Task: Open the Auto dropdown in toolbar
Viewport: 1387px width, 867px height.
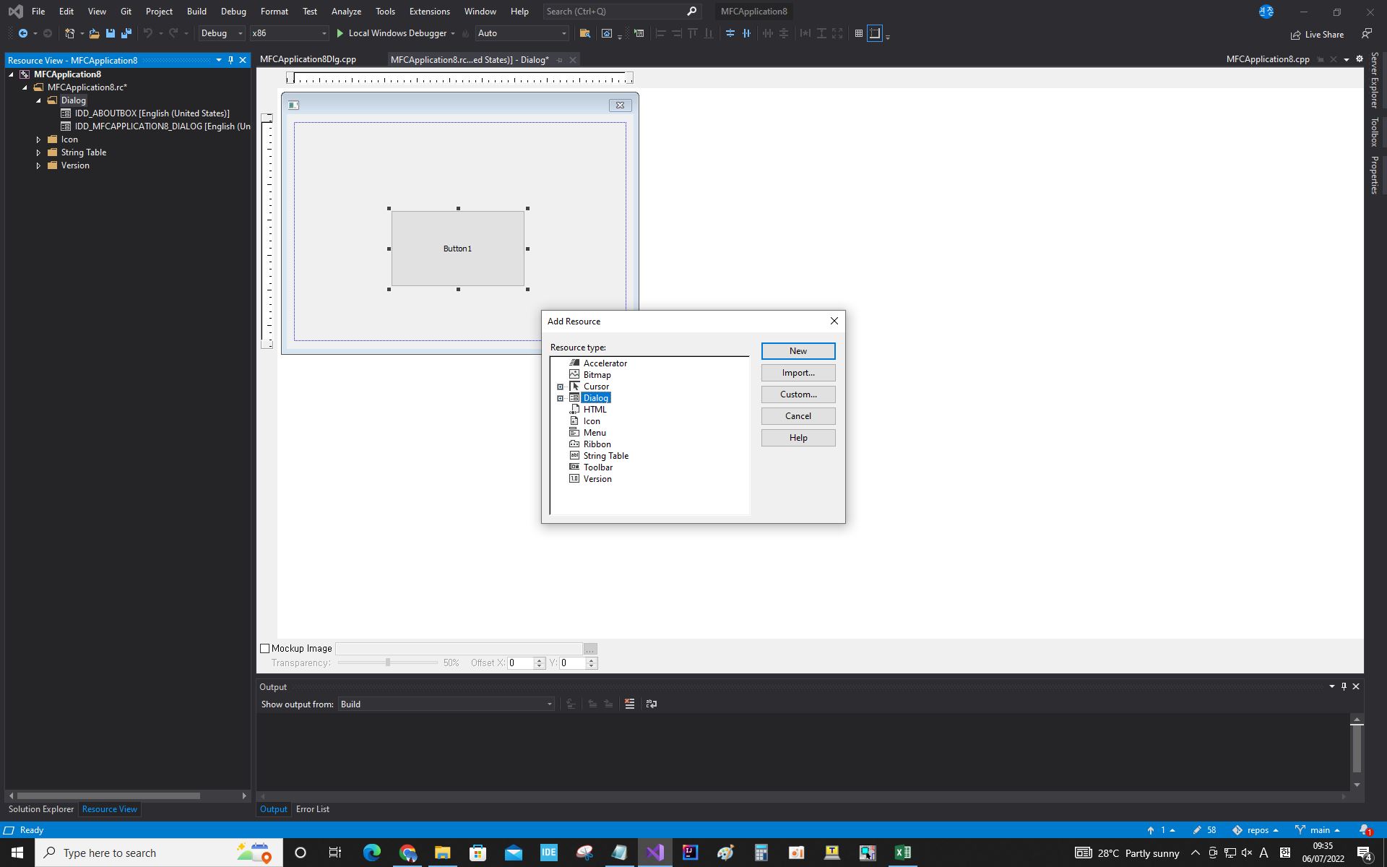Action: [522, 33]
